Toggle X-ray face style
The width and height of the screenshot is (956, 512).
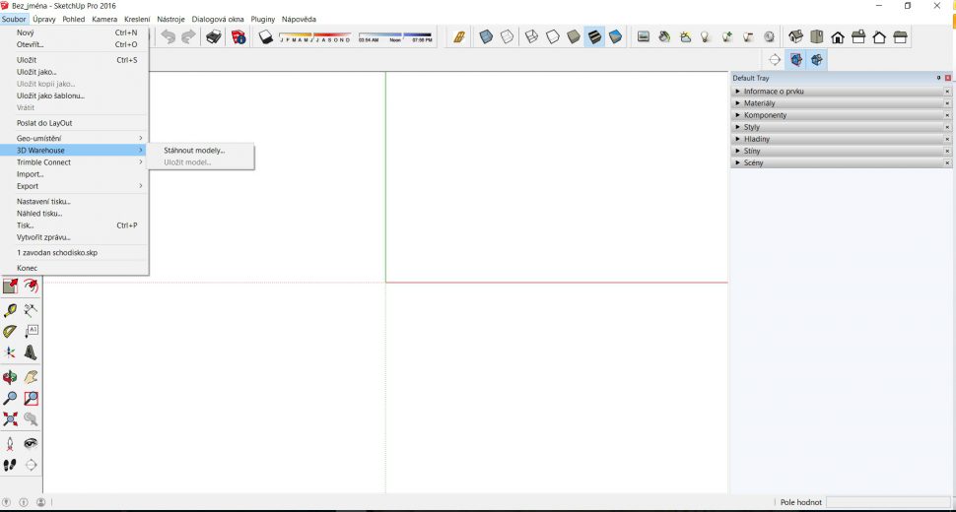486,37
